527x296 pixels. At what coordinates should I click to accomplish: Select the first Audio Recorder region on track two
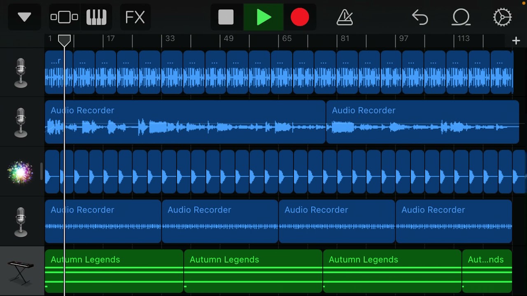185,122
